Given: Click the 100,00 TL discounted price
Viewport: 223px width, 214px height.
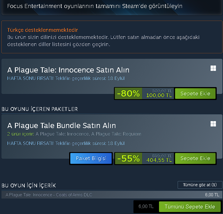Looking at the screenshot, I should (159, 95).
